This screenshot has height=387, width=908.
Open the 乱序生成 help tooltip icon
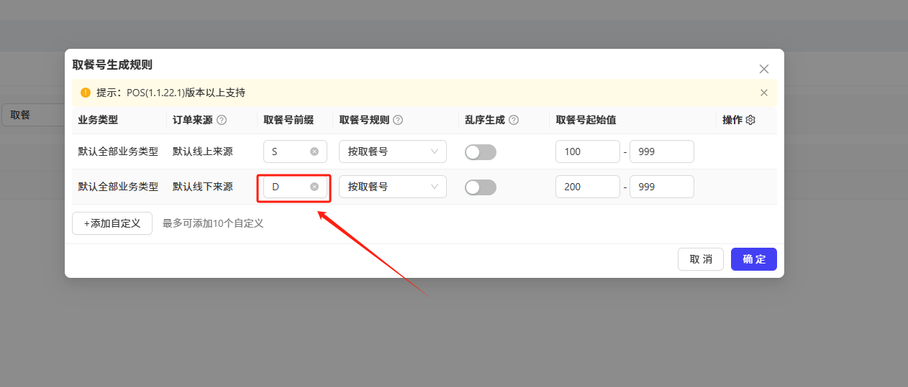point(514,121)
